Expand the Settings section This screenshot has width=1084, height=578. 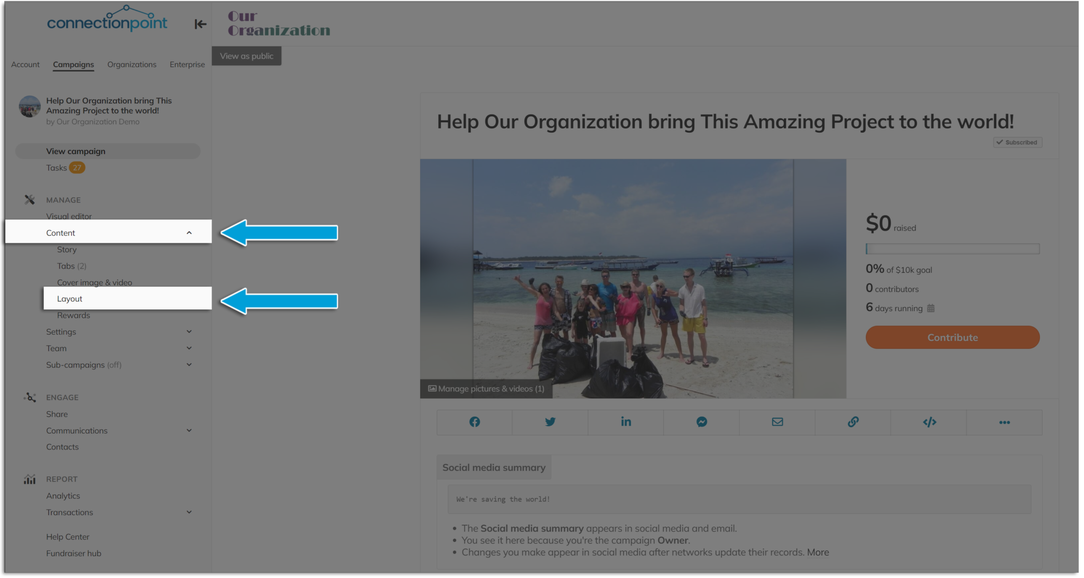(189, 332)
